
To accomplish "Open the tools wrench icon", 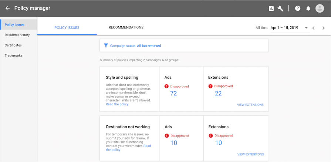I will (280, 9).
